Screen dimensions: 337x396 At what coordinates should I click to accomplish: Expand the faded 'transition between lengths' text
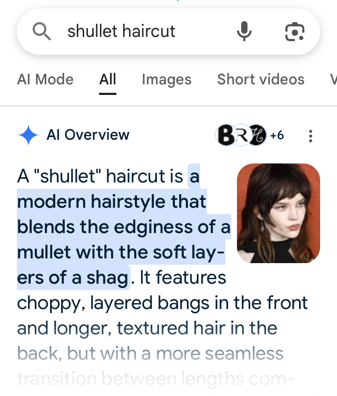point(155,379)
